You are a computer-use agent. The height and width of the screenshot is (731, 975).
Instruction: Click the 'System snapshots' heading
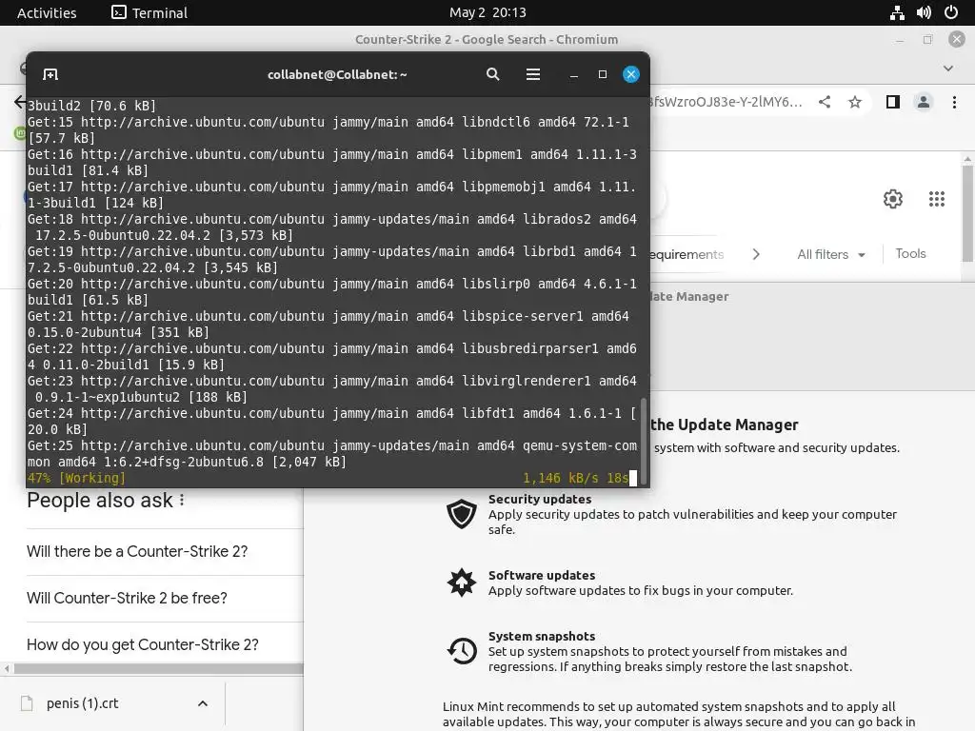pos(542,637)
